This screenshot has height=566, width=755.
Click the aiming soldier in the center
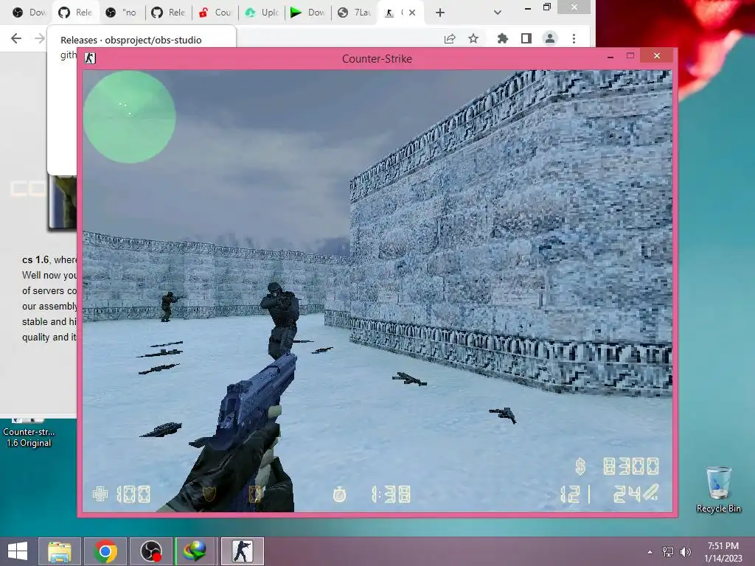pos(281,320)
